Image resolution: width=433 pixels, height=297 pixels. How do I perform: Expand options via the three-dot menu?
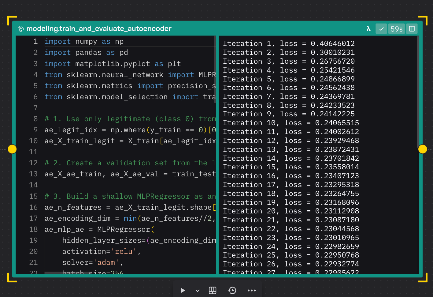(x=252, y=290)
